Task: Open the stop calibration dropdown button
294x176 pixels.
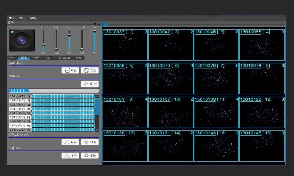Action: 90,84
